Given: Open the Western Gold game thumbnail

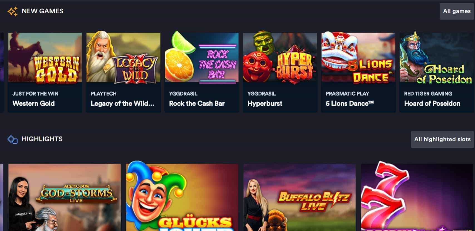Looking at the screenshot, I should (x=45, y=58).
